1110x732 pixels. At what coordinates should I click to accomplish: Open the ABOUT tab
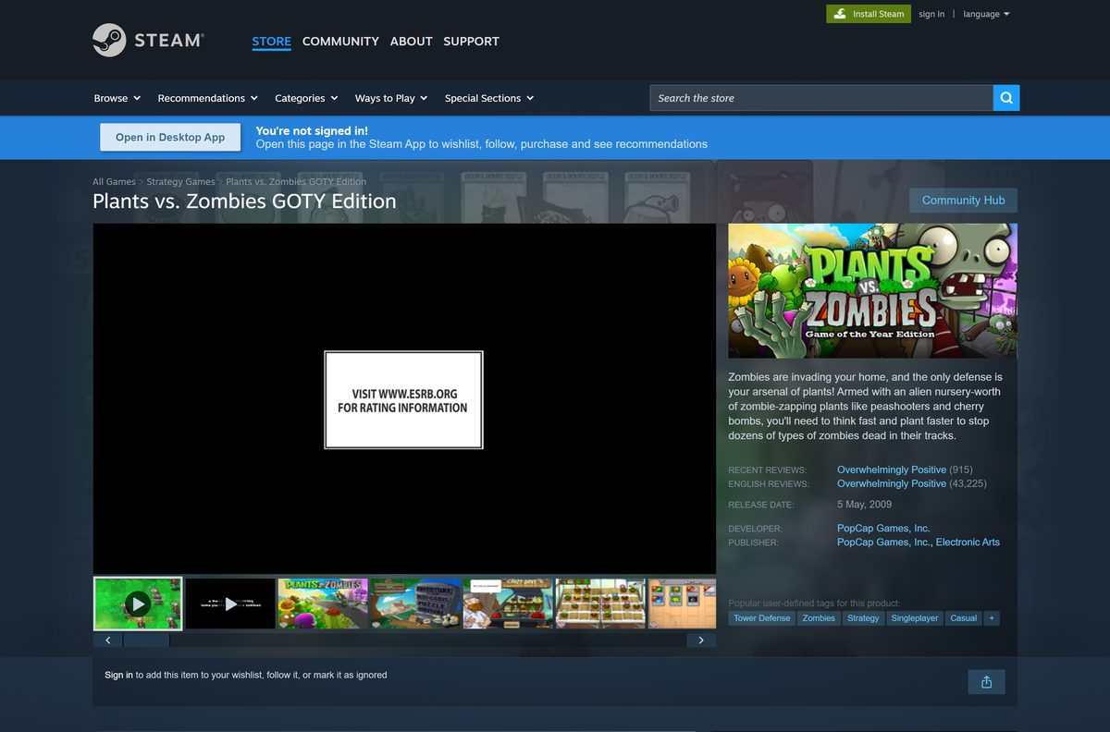coord(411,42)
